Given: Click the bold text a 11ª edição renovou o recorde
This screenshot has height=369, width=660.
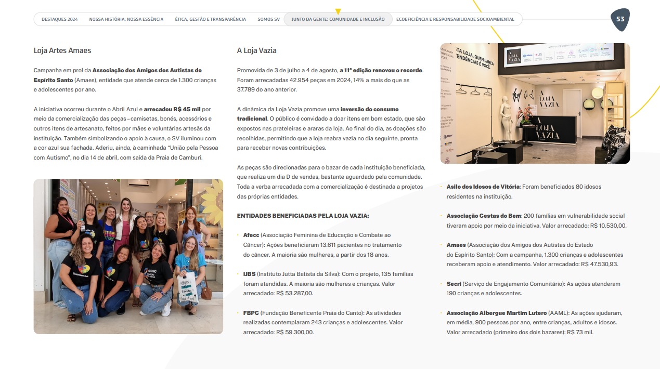Looking at the screenshot, I should coord(381,70).
